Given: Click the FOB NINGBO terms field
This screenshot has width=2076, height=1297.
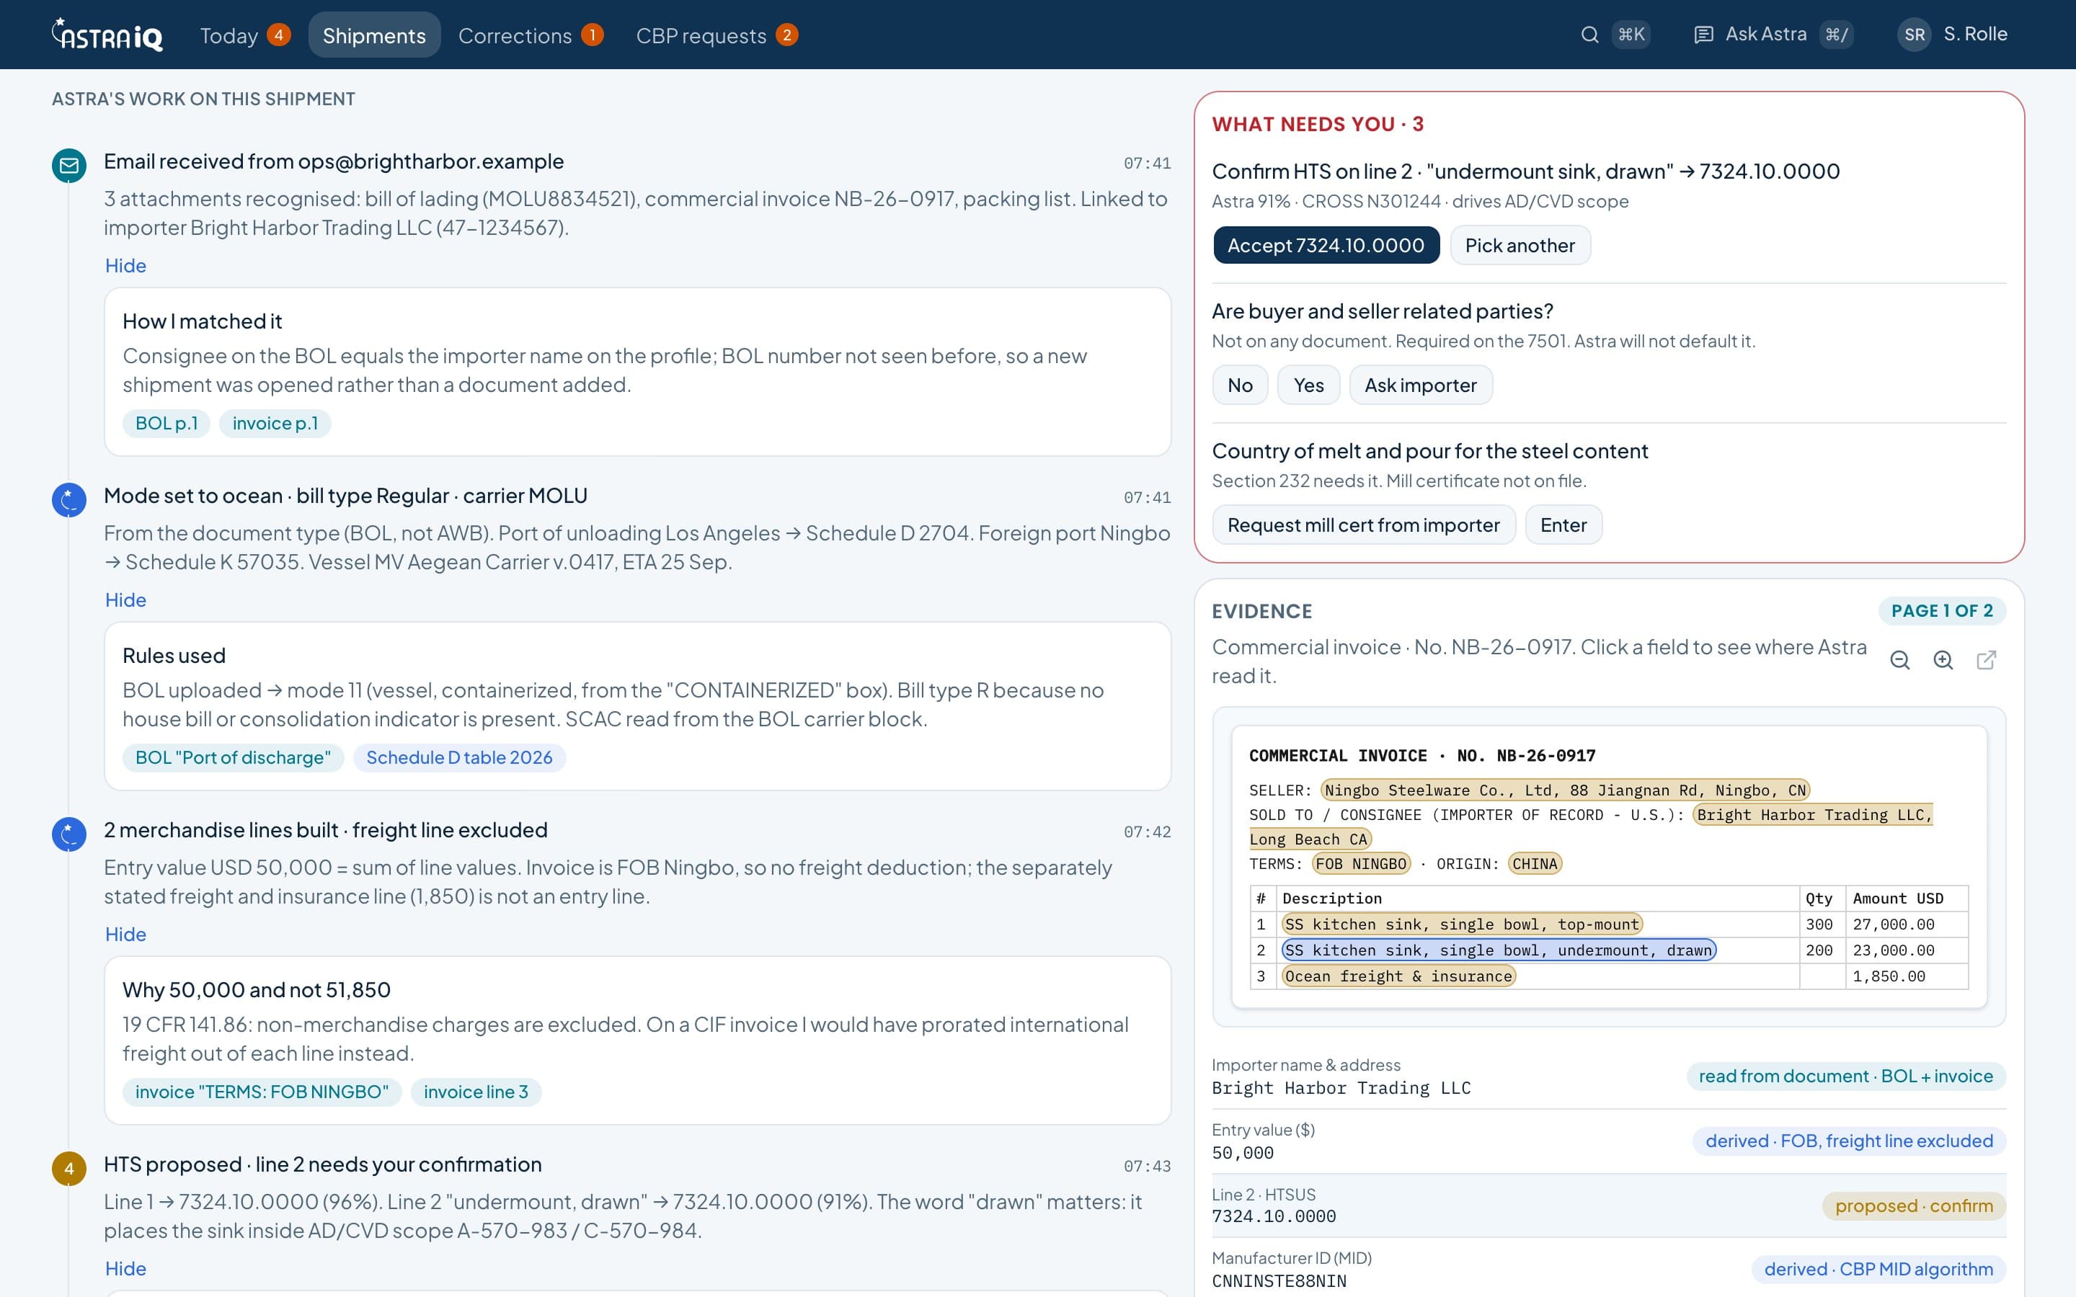Looking at the screenshot, I should coord(1362,864).
